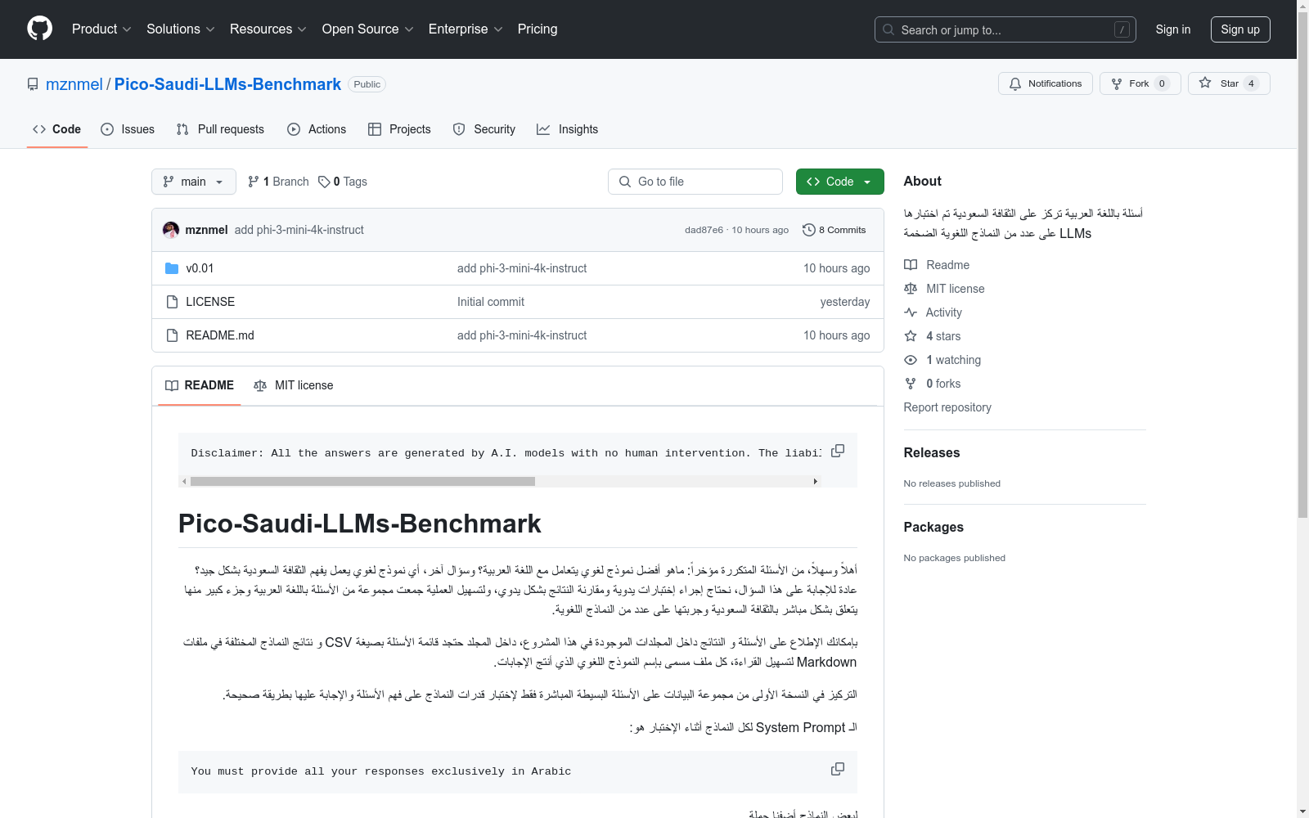The height and width of the screenshot is (818, 1309).
Task: View the 1 Branch link
Action: pos(278,182)
